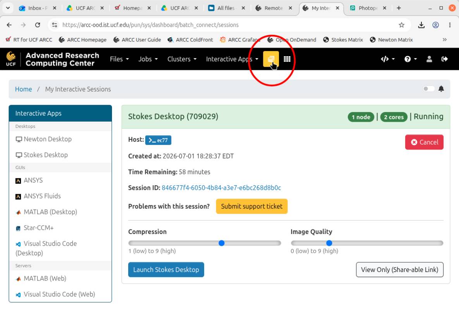Switch to All files browser tab
The image size is (459, 310).
226,8
